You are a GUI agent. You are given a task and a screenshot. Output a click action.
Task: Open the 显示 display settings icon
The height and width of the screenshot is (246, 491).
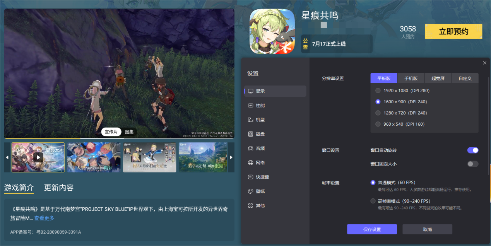click(x=251, y=91)
